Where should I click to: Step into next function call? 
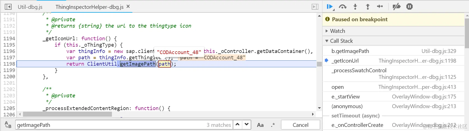355,7
